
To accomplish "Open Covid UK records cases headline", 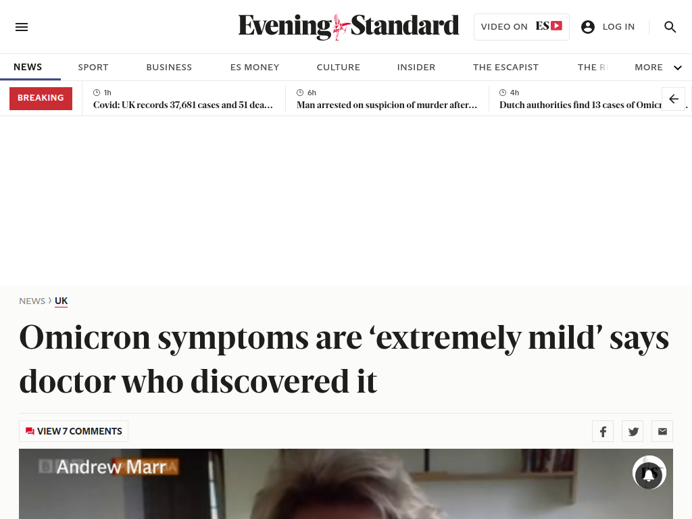I will [x=182, y=105].
